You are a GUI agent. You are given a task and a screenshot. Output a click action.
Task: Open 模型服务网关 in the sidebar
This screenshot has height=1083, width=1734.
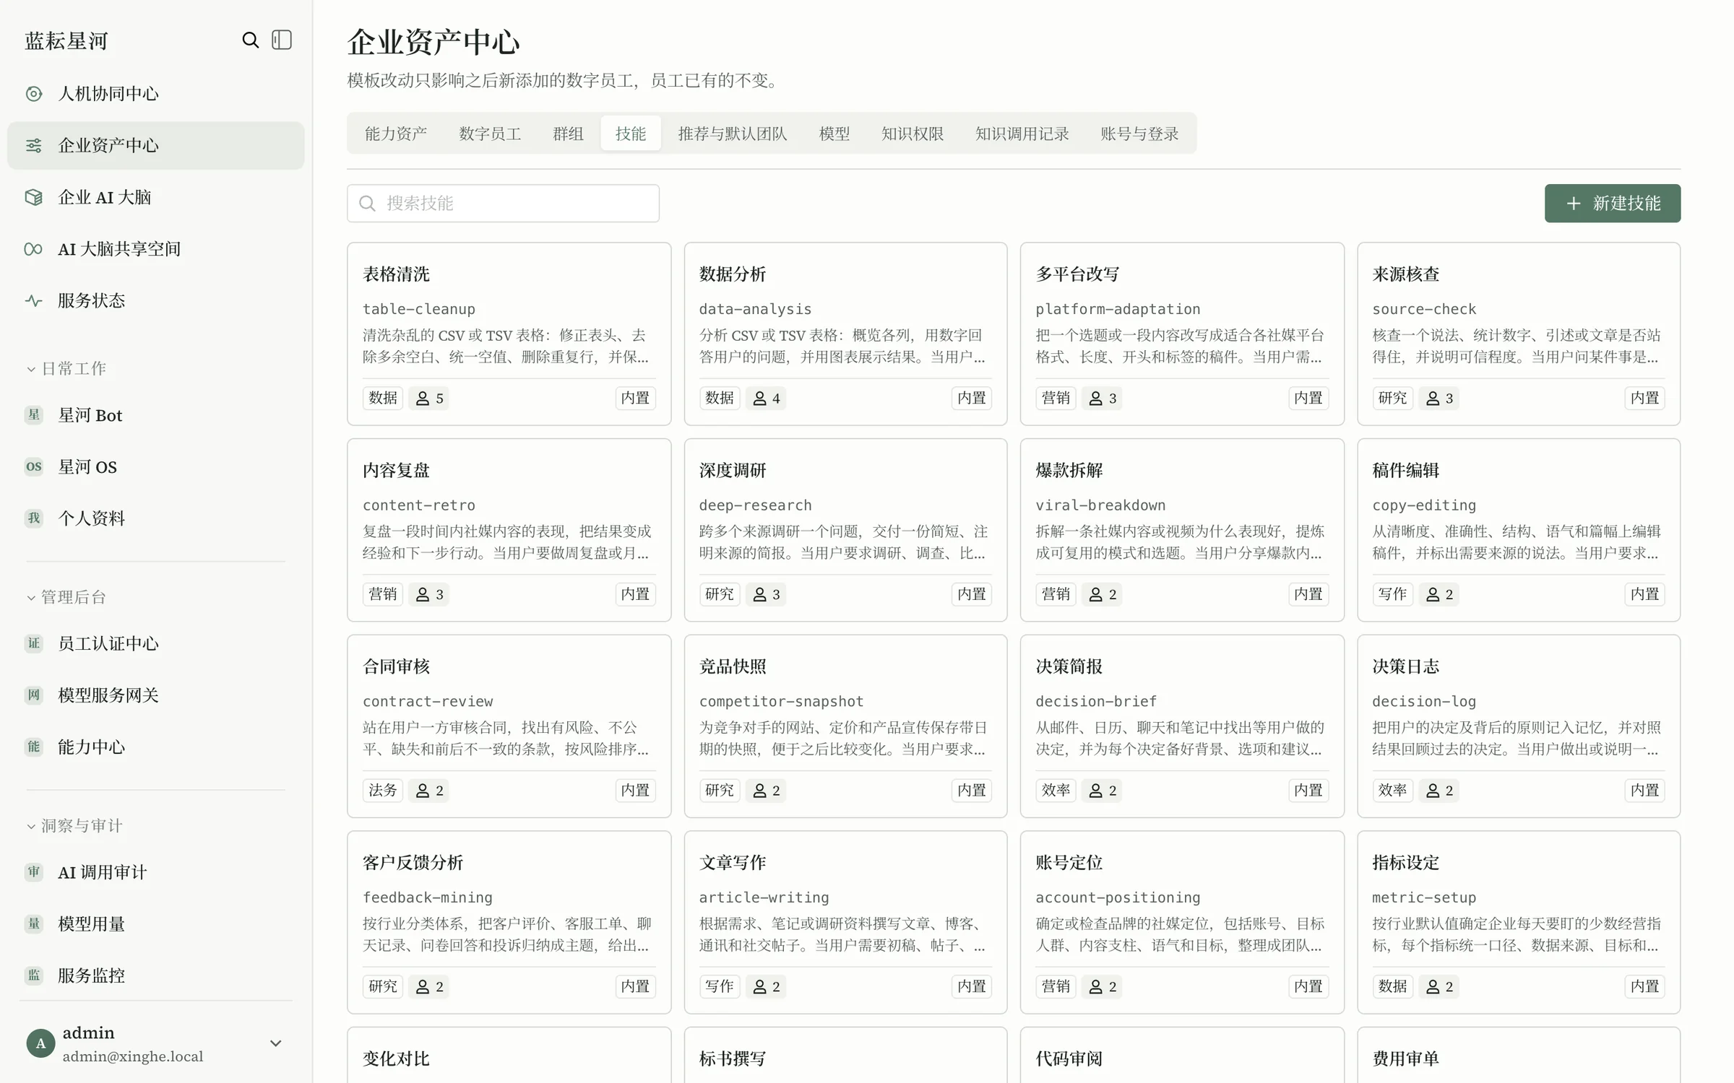coord(155,695)
